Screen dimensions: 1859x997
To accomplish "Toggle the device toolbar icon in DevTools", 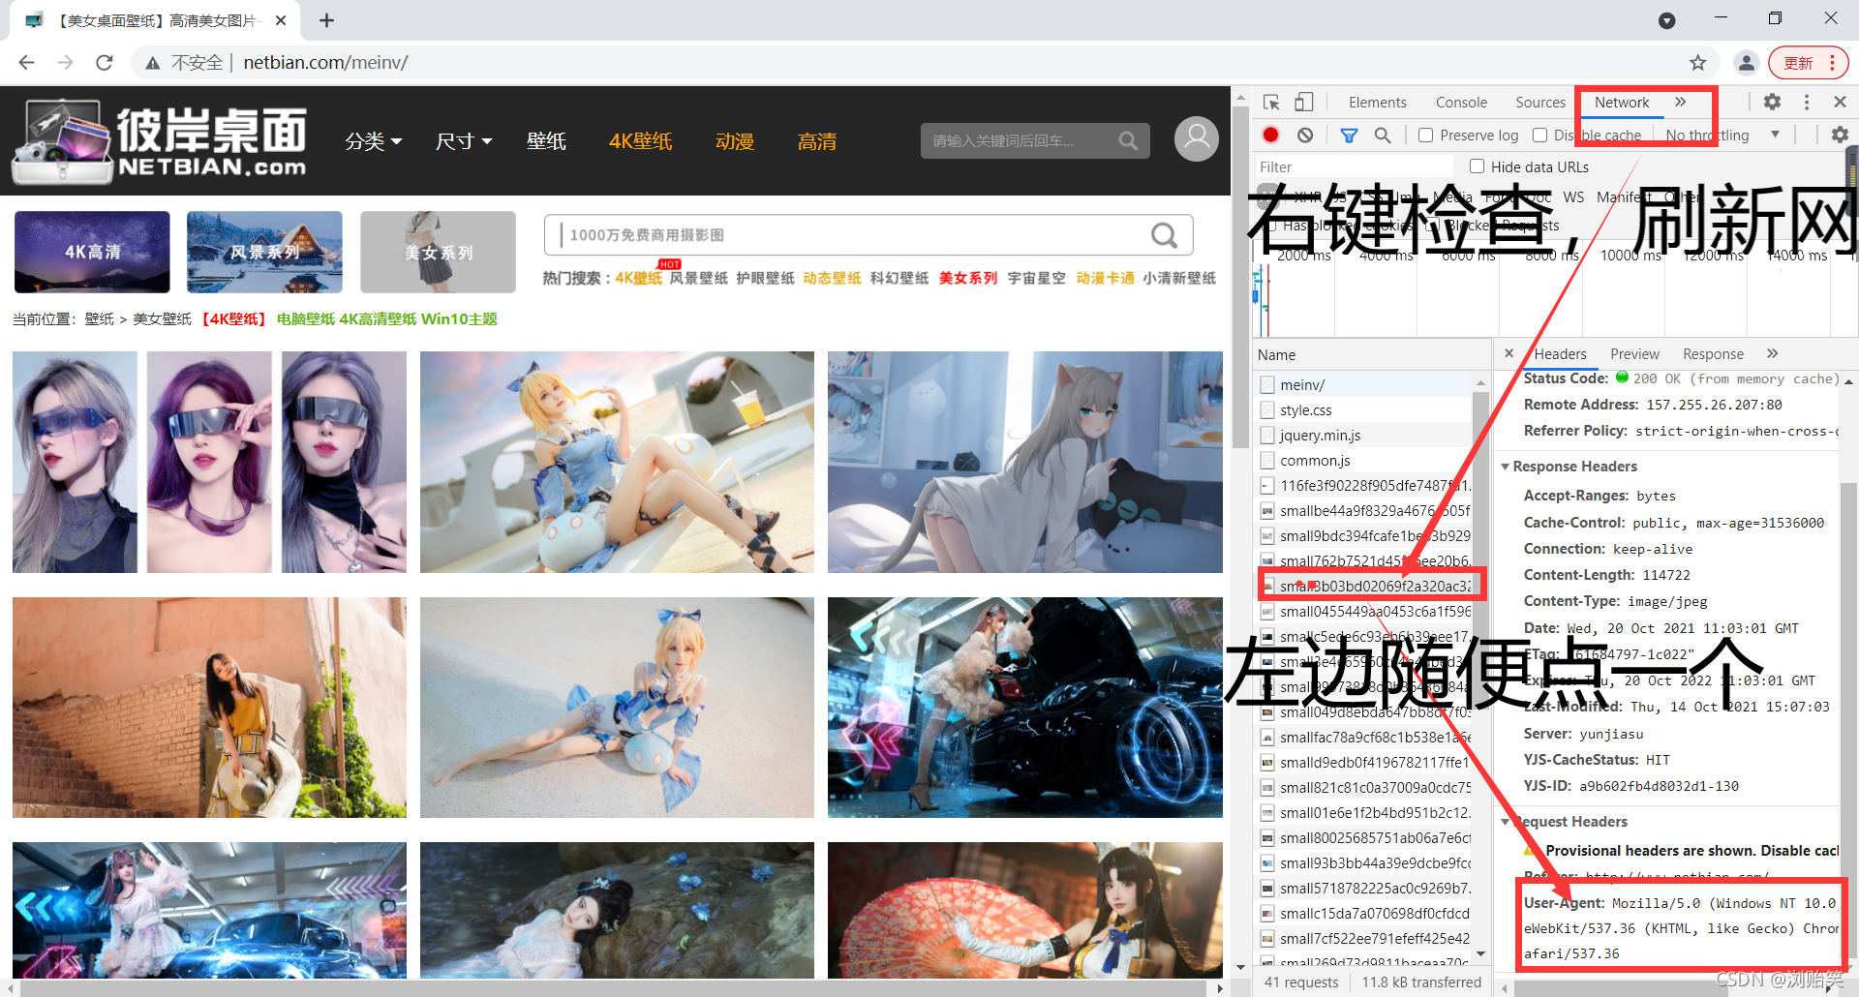I will [x=1304, y=102].
